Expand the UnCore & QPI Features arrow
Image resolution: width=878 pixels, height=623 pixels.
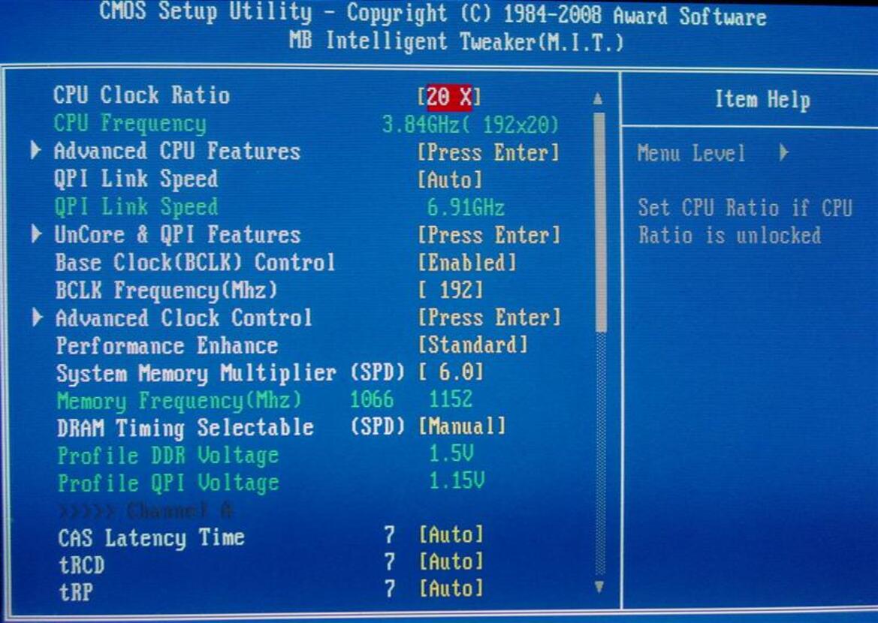click(36, 233)
